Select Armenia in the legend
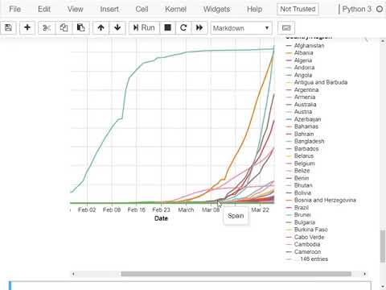The image size is (386, 290). point(305,97)
